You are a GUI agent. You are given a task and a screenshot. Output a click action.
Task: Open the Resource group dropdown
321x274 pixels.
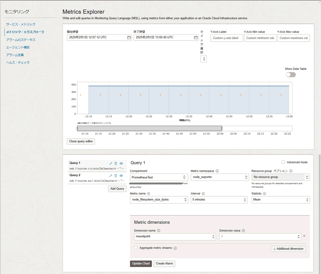[280, 177]
